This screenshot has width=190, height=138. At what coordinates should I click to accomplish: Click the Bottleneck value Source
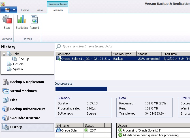click(x=91, y=113)
